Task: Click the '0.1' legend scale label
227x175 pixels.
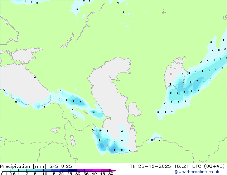Action: click(4, 174)
